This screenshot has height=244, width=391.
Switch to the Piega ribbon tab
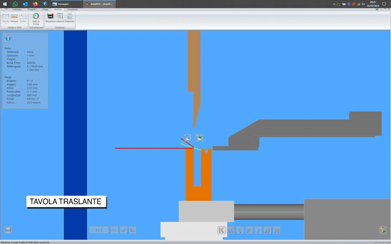[45, 9]
